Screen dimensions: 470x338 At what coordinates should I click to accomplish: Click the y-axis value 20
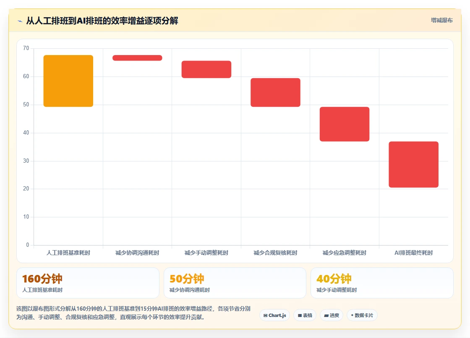tap(26, 188)
